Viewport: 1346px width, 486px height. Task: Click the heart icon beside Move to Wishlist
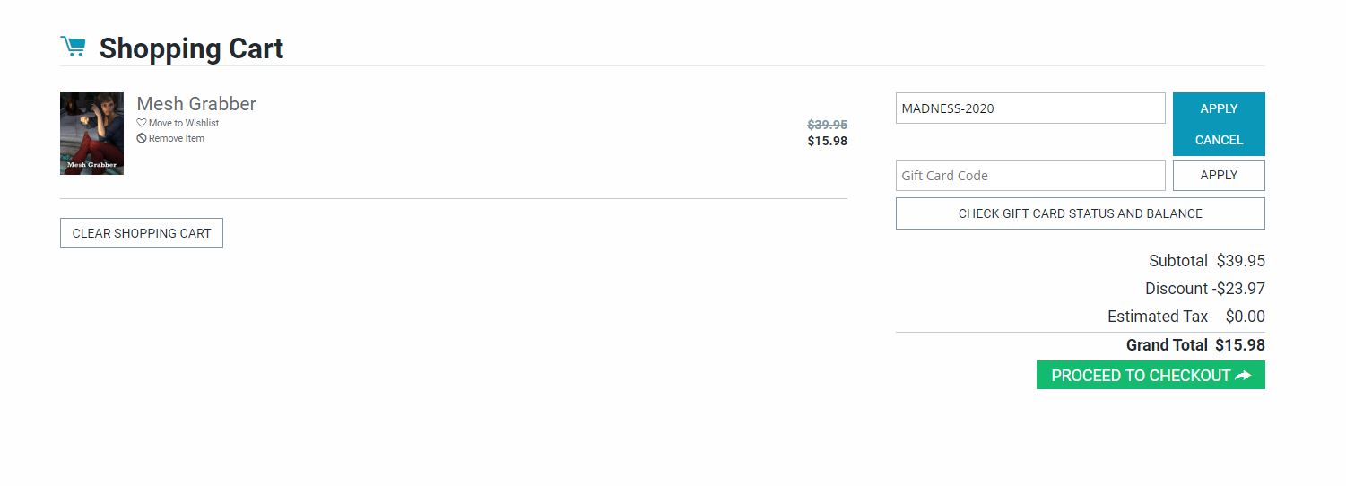[142, 123]
